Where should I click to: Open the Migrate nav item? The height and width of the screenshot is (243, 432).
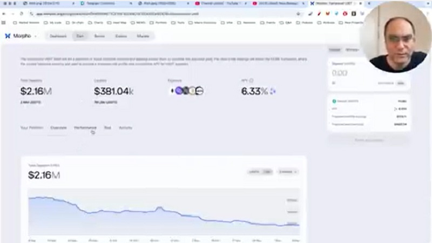pos(143,36)
